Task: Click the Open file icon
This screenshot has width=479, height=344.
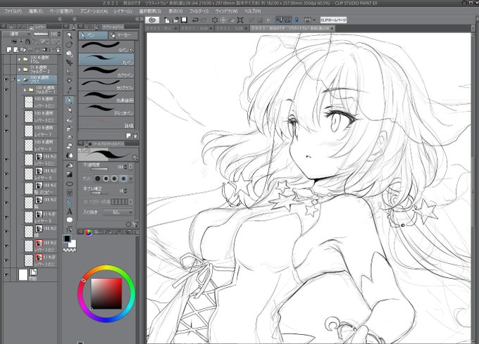Action: (x=175, y=20)
